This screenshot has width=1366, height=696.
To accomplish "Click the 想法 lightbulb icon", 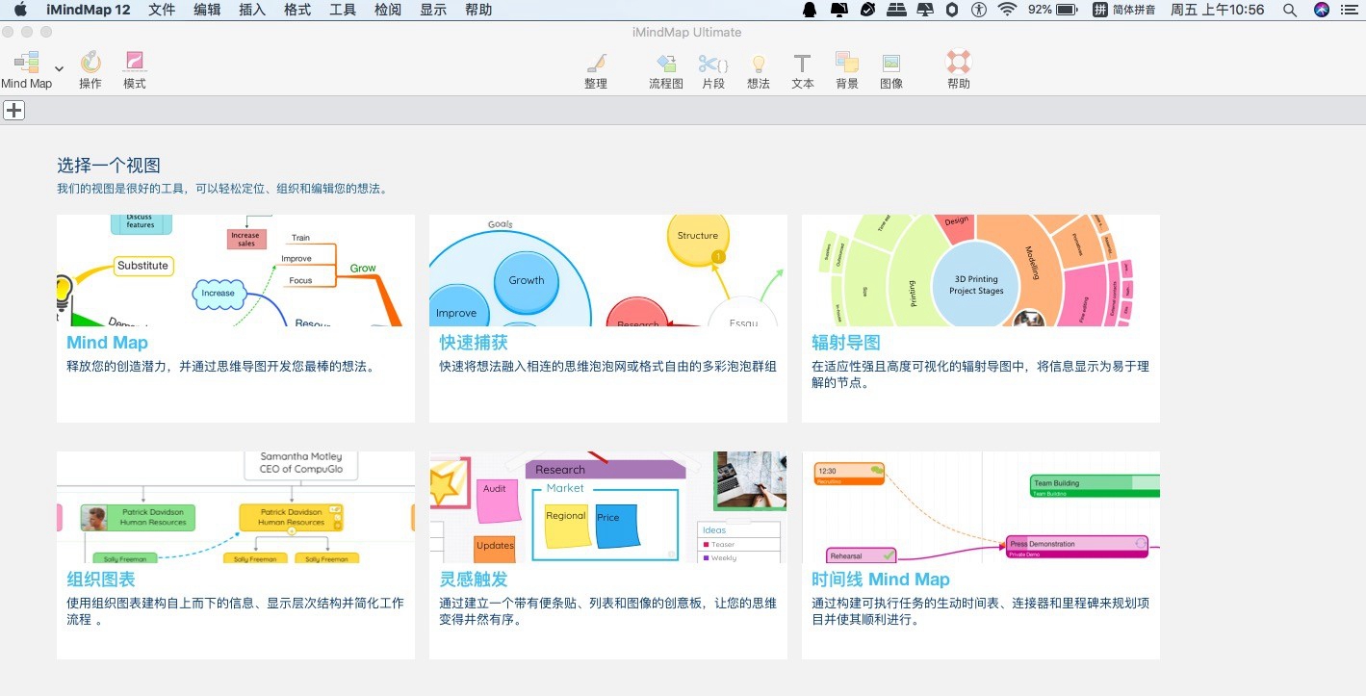I will click(759, 64).
